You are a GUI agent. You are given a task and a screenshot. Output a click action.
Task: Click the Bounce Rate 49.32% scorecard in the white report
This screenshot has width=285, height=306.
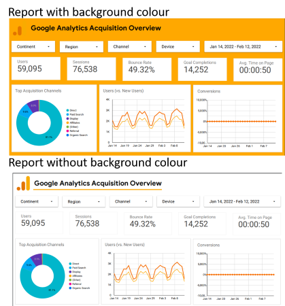pyautogui.click(x=148, y=224)
